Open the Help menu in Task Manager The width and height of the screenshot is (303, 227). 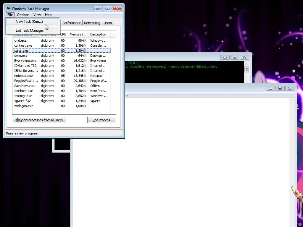49,15
